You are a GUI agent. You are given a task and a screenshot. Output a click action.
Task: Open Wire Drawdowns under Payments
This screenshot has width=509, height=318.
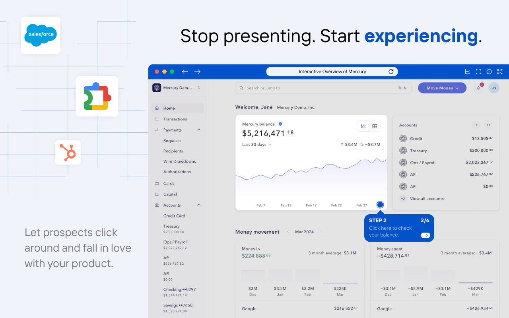tap(179, 161)
